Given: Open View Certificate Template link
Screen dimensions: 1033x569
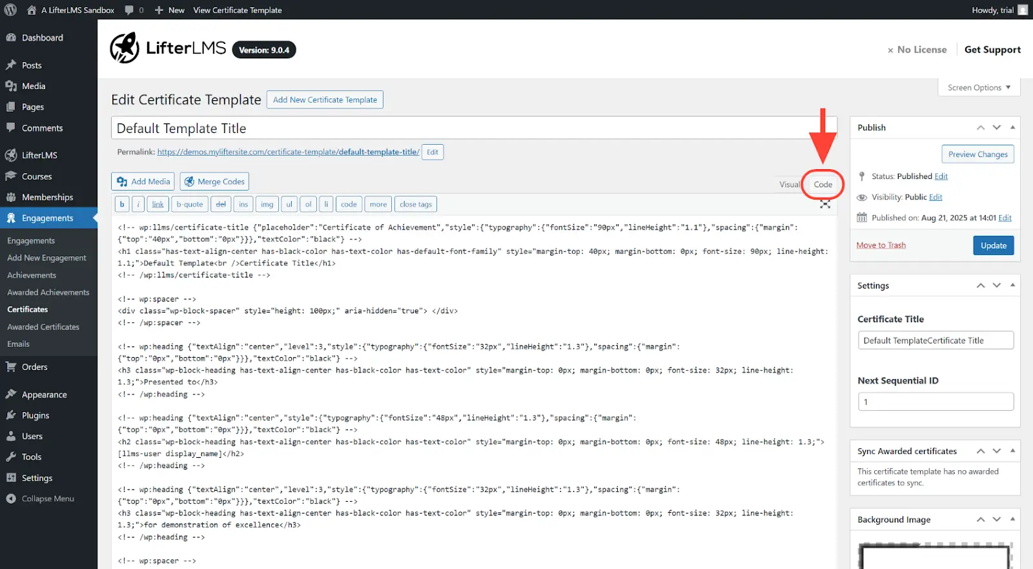Looking at the screenshot, I should [x=238, y=10].
